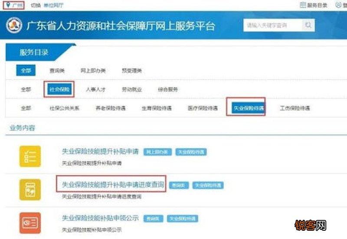
Task: Select the 生育保险待遇 subcategory
Action: pos(157,108)
